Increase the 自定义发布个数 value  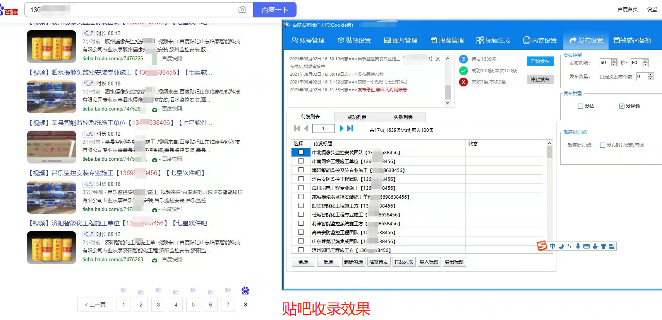pos(651,75)
